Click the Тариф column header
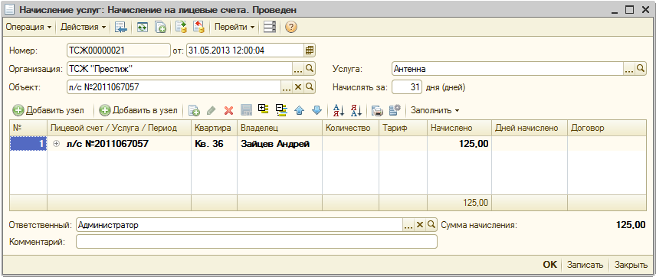656x277 pixels. point(403,128)
